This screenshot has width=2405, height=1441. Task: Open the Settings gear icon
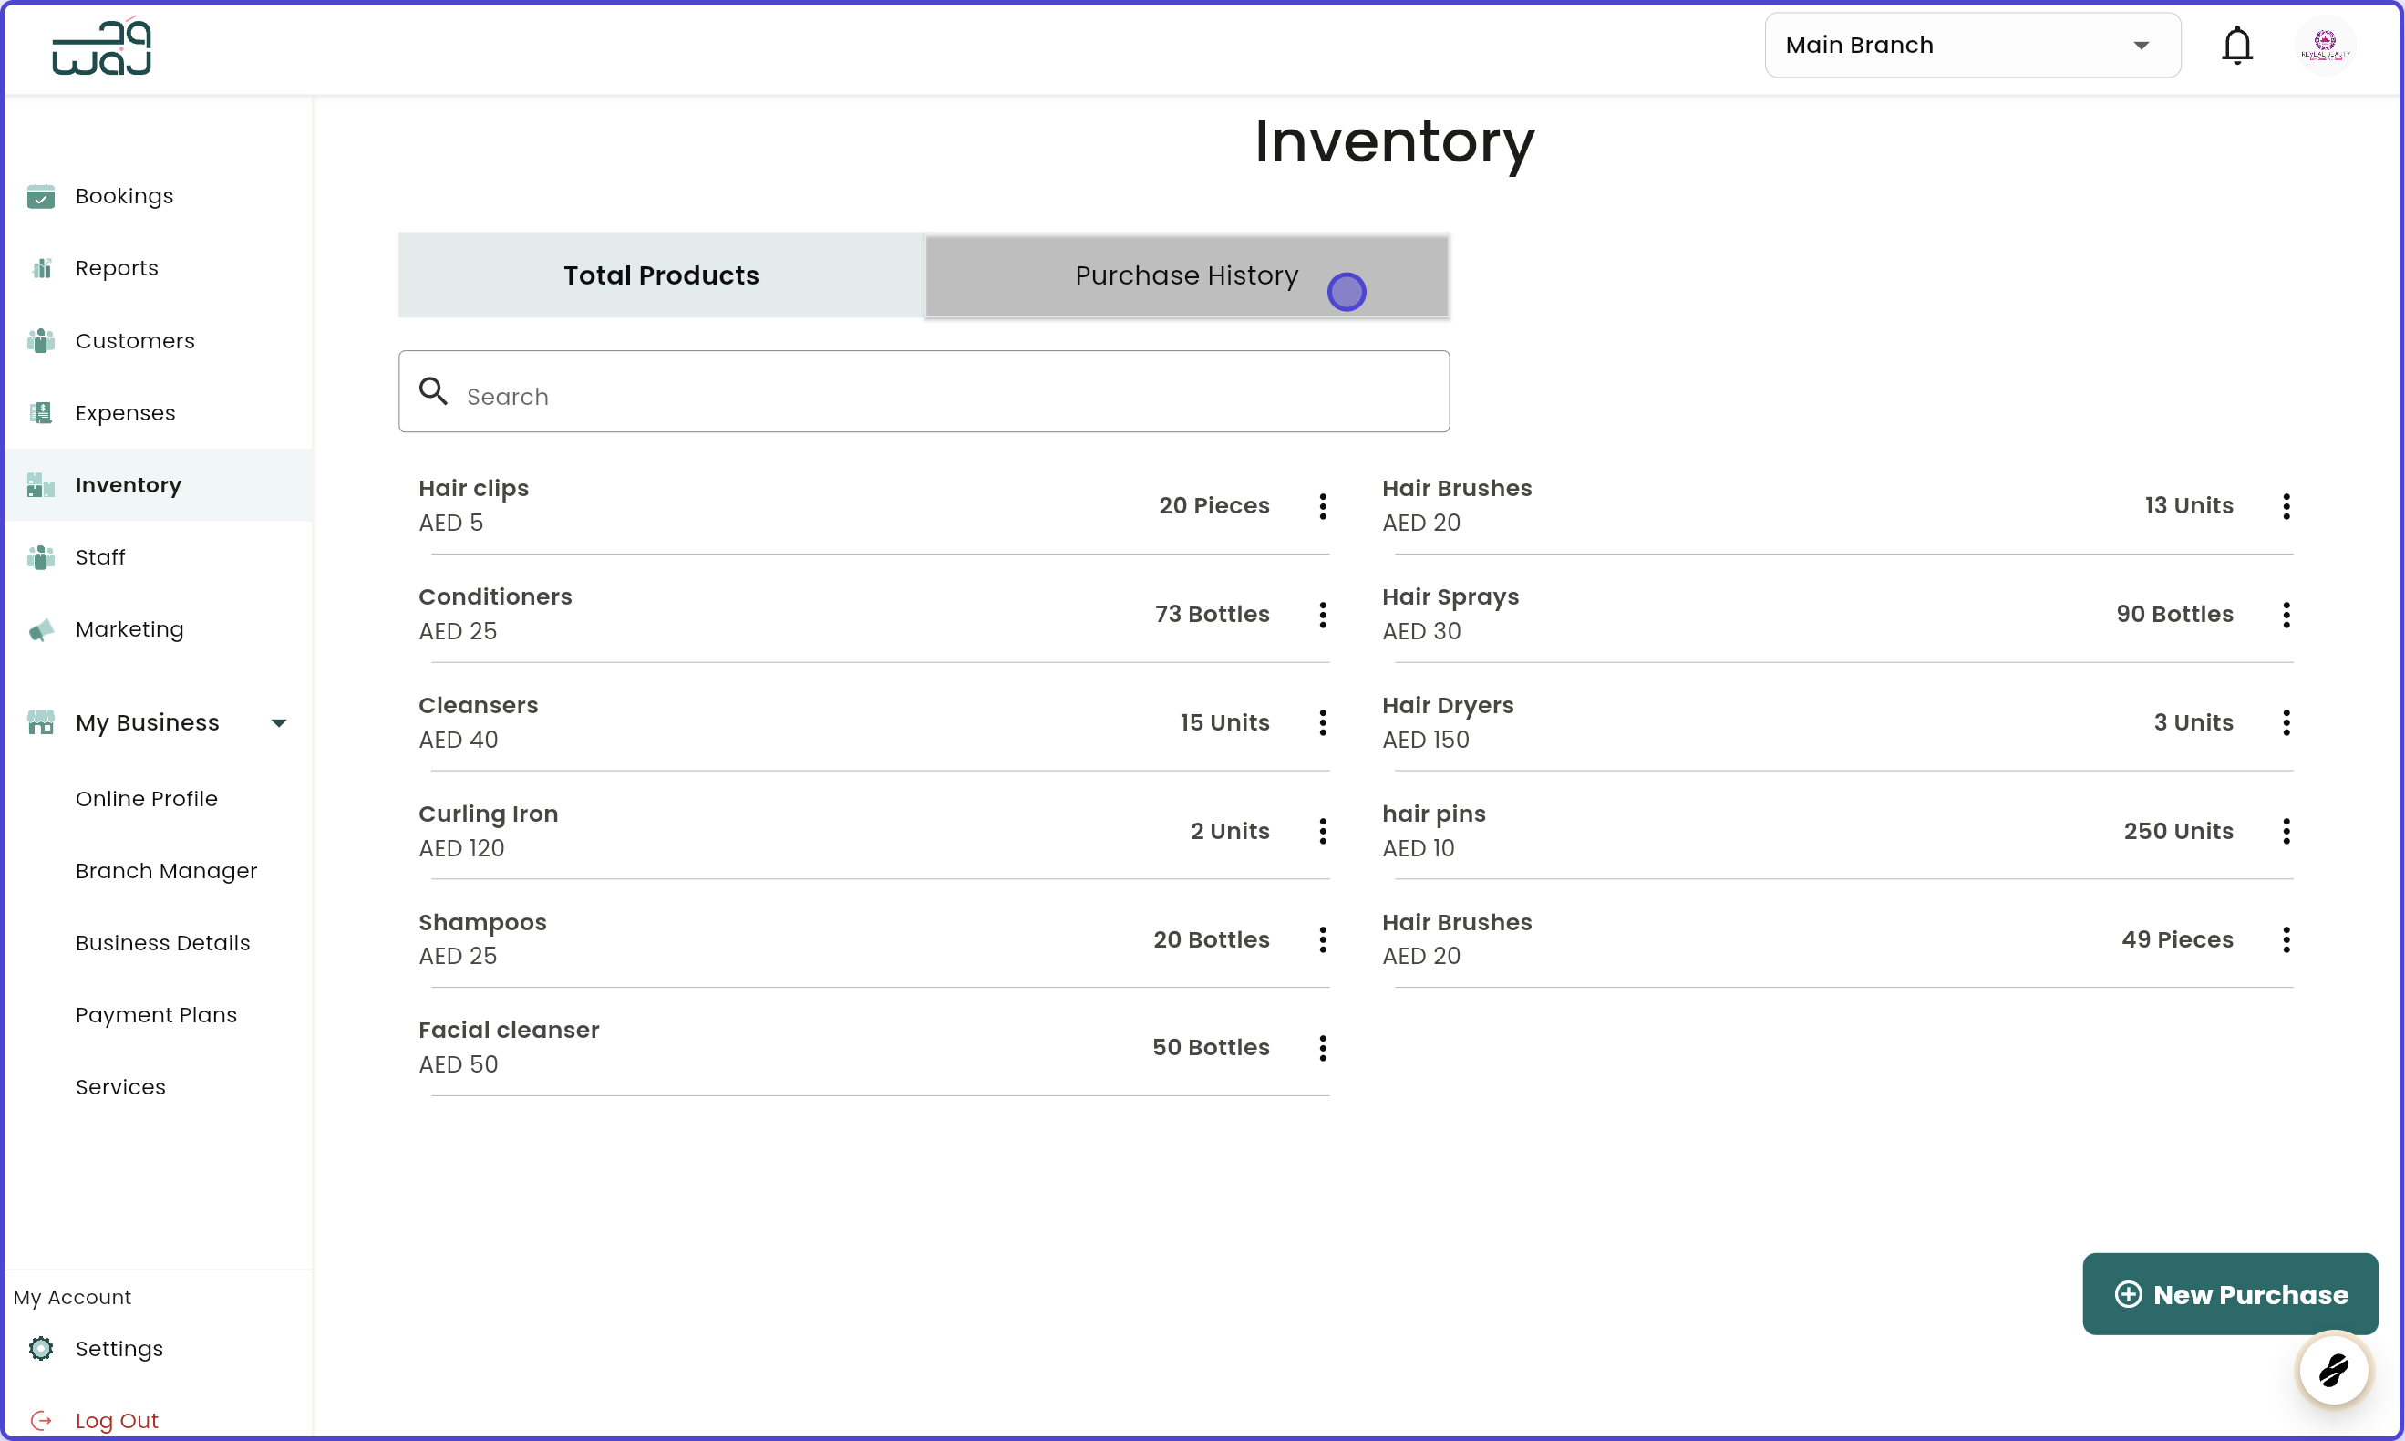(x=41, y=1349)
